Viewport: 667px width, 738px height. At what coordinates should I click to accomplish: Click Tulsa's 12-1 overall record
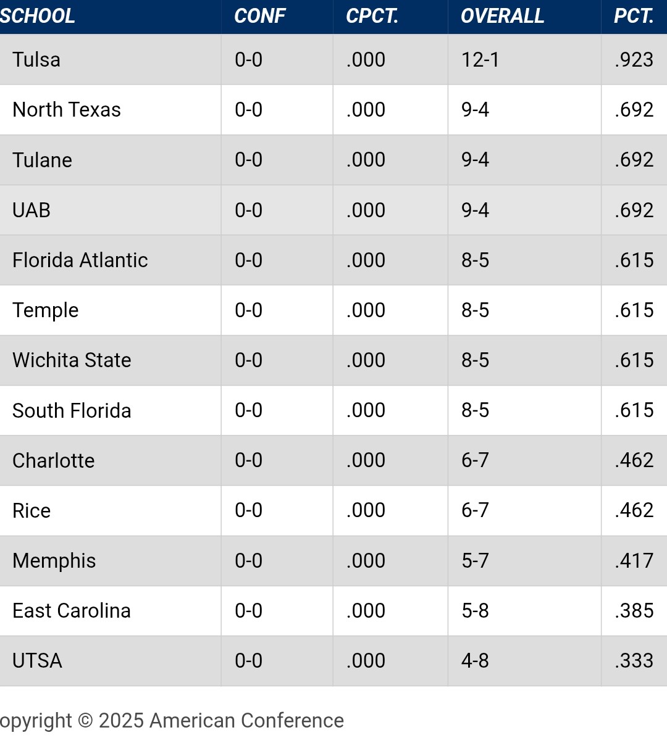[480, 60]
